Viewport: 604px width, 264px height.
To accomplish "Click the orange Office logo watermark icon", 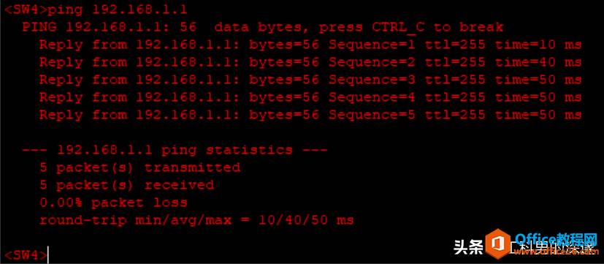I will tap(498, 244).
